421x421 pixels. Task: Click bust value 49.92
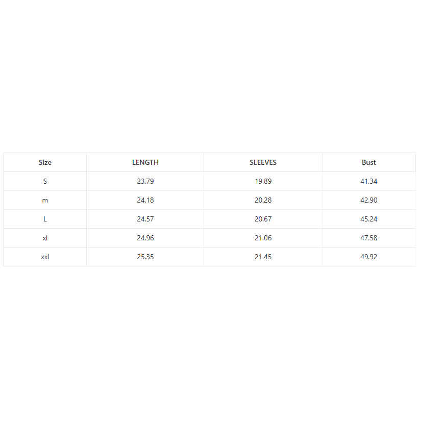[368, 257]
